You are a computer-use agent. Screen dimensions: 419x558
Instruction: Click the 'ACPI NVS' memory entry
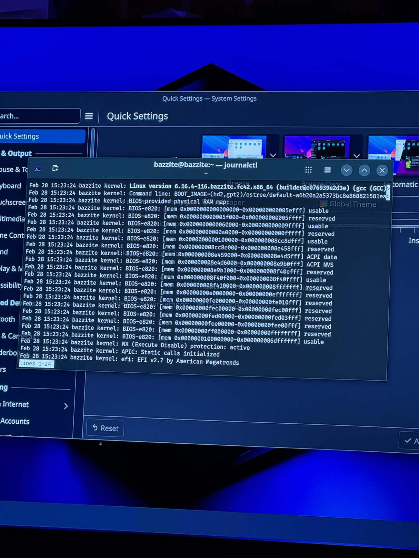click(x=320, y=265)
